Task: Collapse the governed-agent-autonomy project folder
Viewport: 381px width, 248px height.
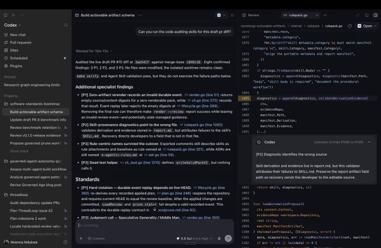Action: [36, 162]
